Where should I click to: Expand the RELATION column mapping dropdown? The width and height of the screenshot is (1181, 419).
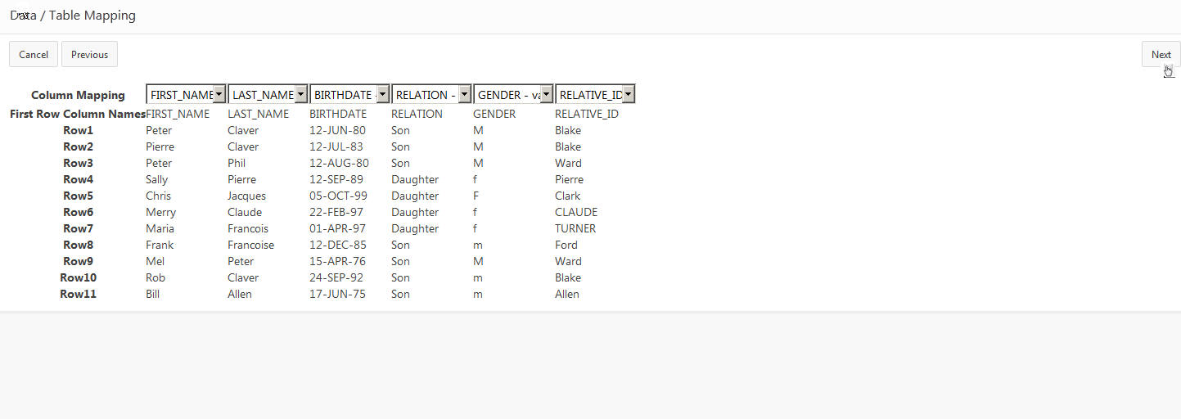pyautogui.click(x=431, y=95)
